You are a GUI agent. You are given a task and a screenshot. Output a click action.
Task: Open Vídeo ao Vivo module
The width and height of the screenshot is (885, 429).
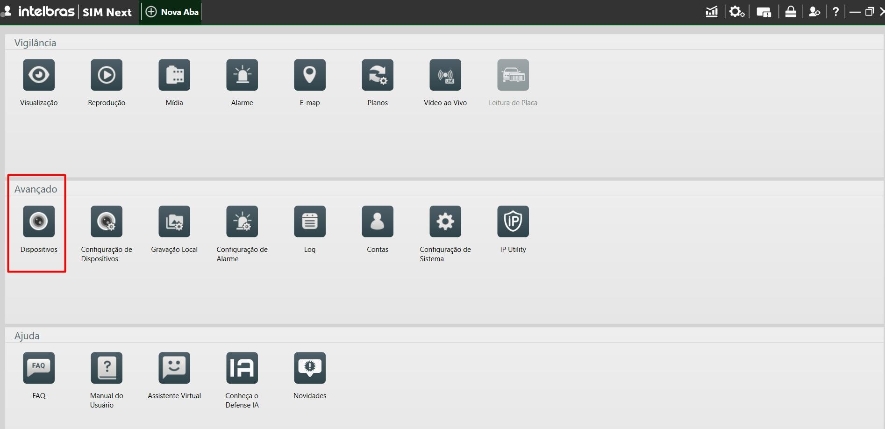point(445,75)
